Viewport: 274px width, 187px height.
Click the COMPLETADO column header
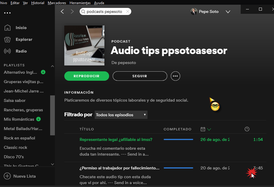pos(178,129)
